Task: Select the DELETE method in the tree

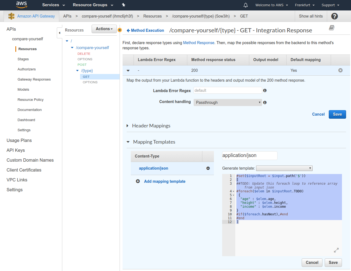Action: point(84,54)
